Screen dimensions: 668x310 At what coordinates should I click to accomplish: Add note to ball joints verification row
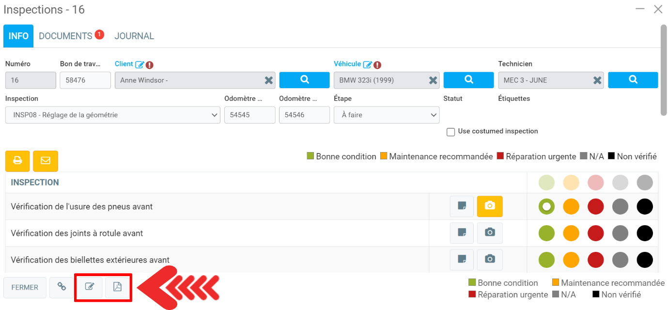[x=462, y=233]
